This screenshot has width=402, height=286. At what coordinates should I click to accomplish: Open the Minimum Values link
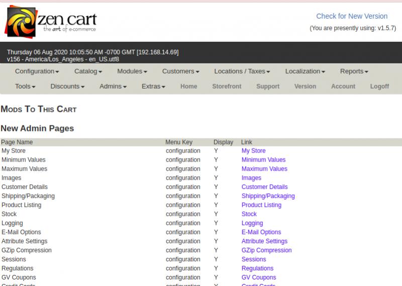(x=263, y=160)
